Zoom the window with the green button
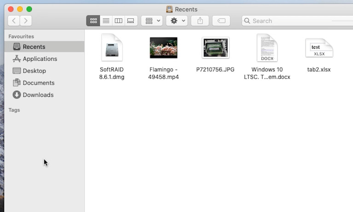The height and width of the screenshot is (212, 353). [29, 9]
